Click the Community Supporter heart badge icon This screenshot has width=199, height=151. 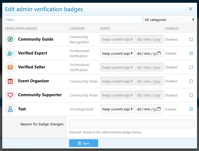[10, 95]
